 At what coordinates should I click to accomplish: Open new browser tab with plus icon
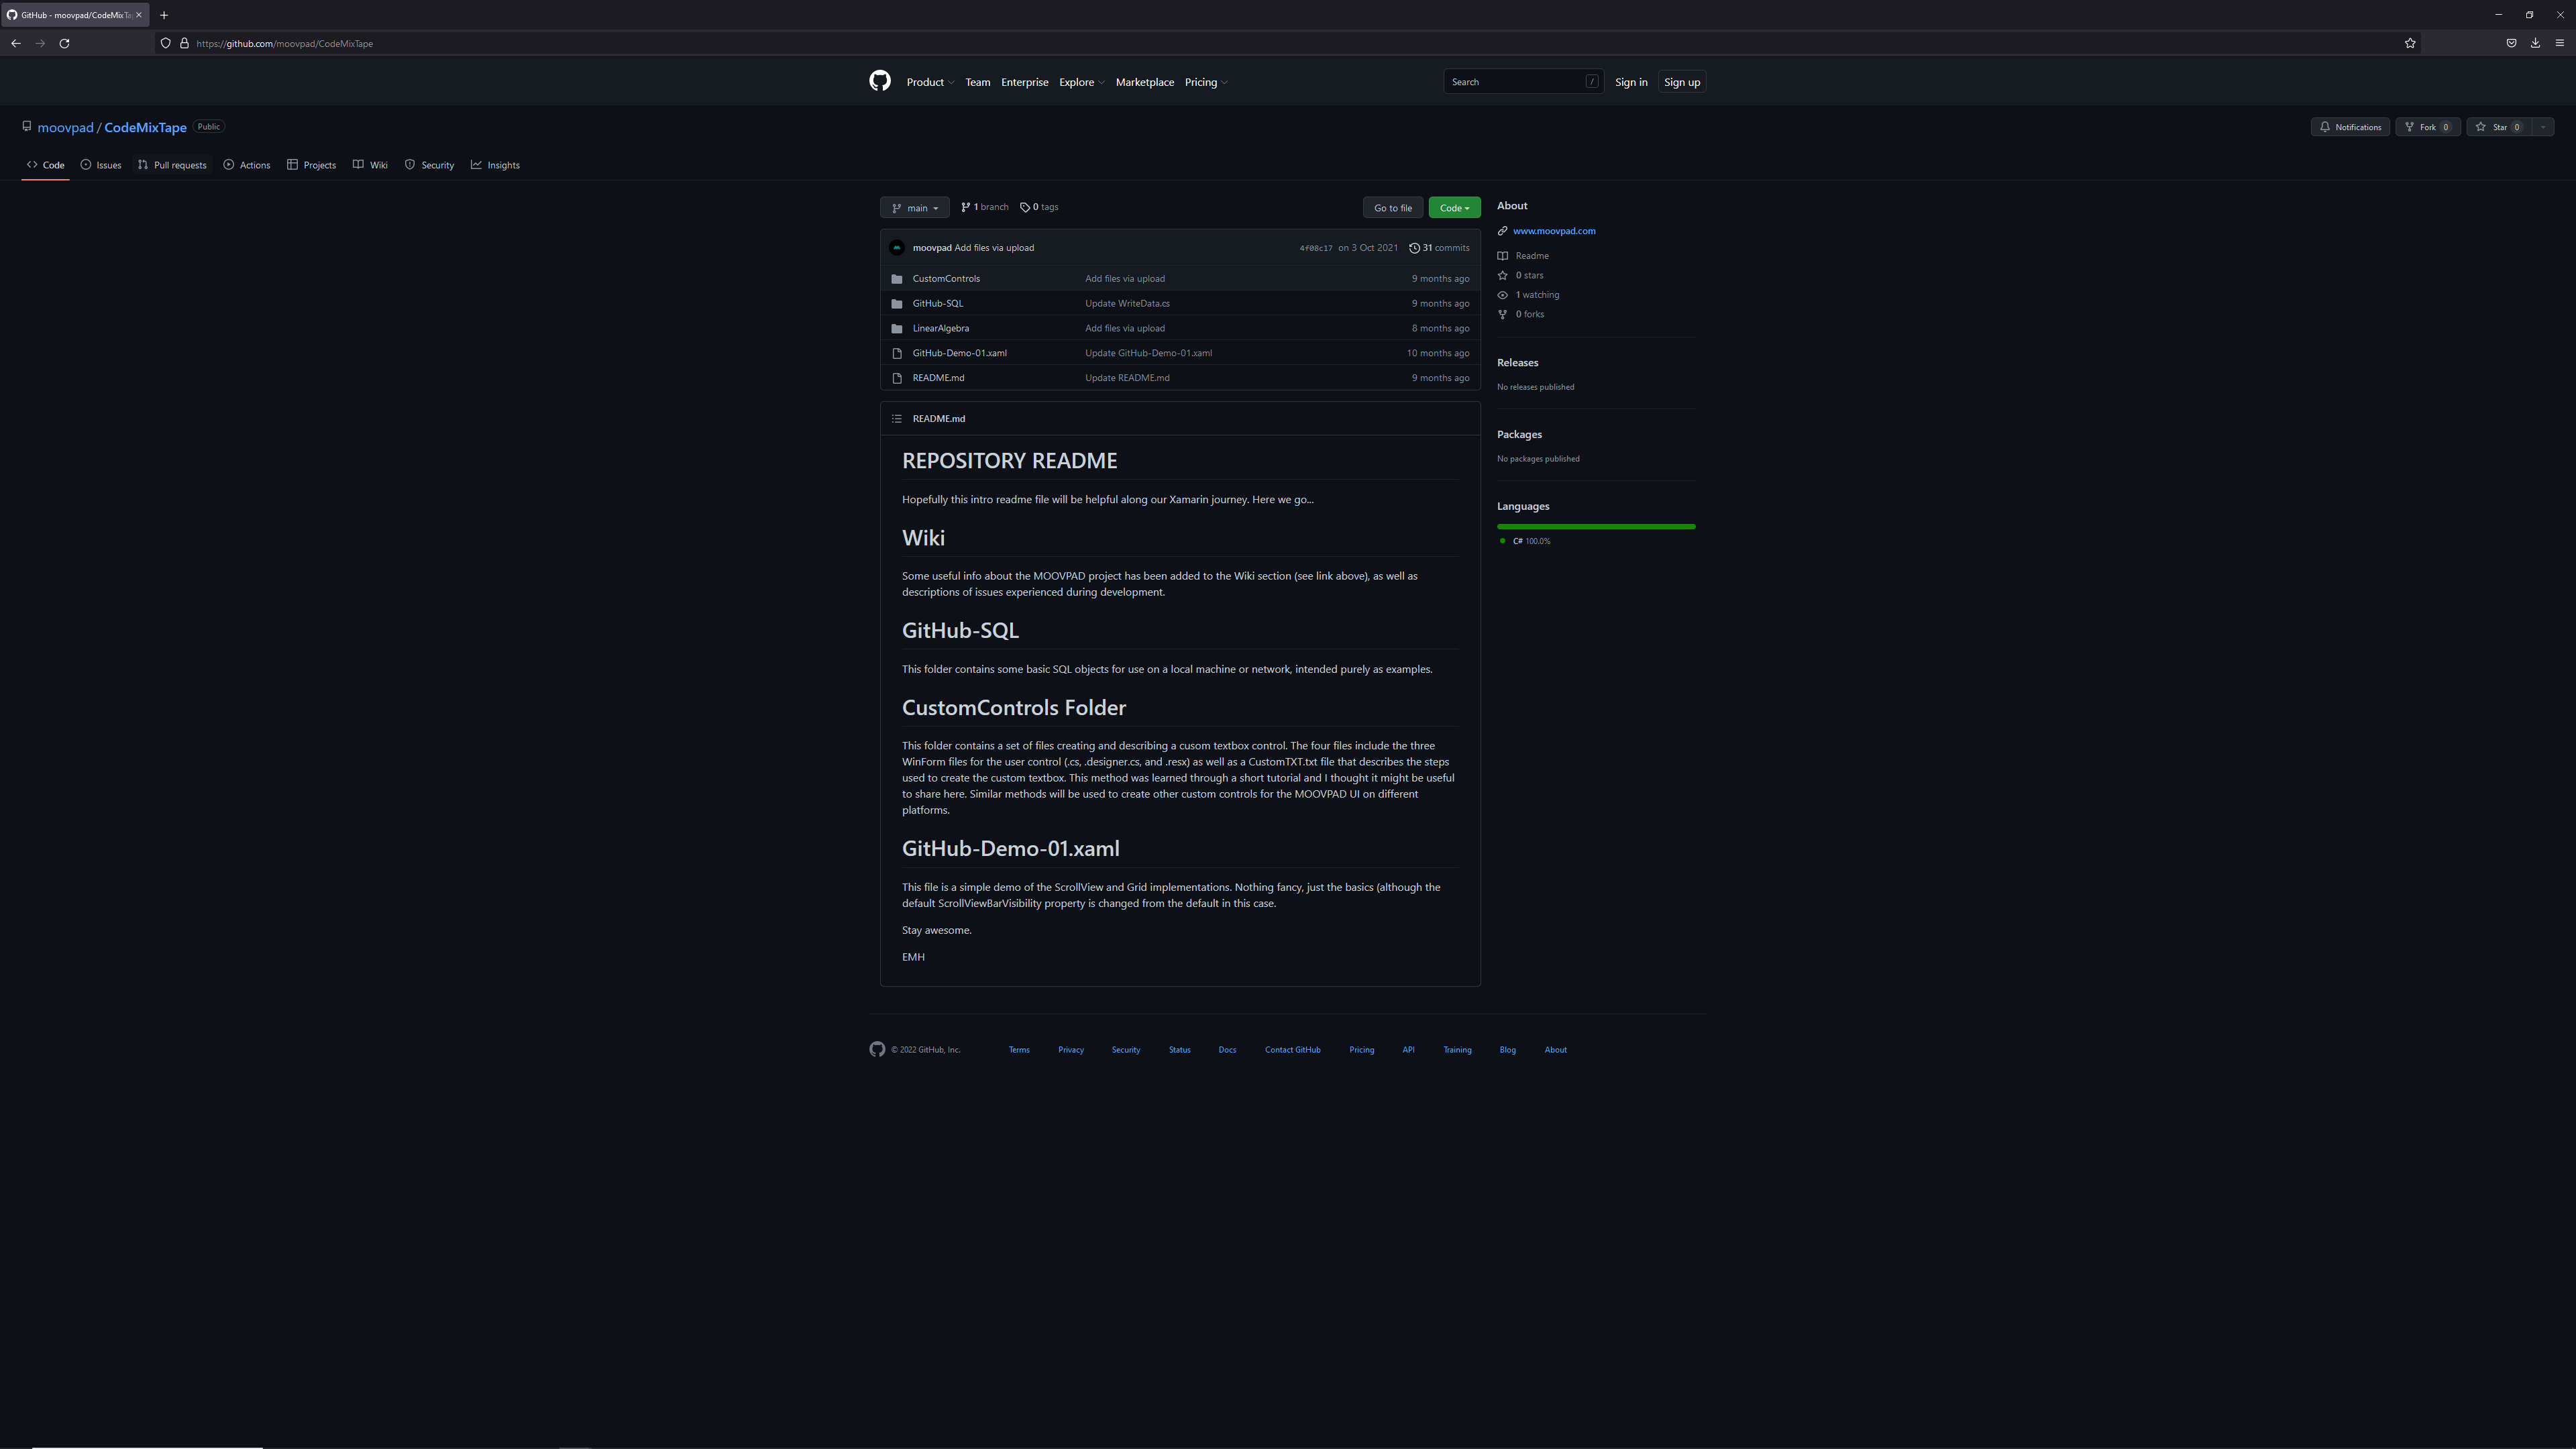tap(164, 15)
